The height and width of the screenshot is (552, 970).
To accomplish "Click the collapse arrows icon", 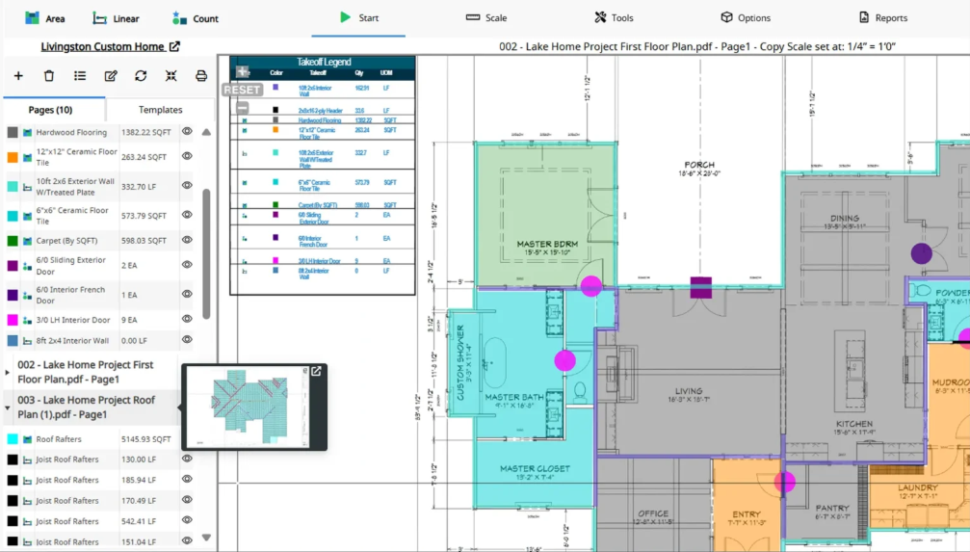I will tap(171, 75).
